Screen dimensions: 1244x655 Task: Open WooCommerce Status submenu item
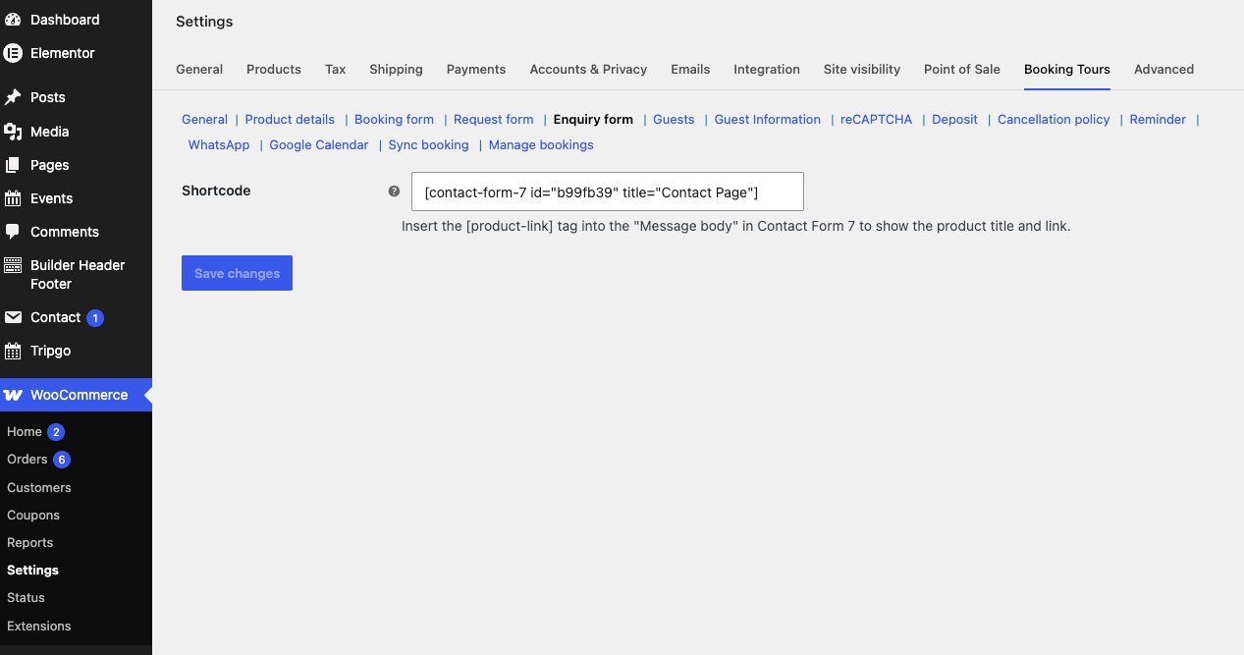pyautogui.click(x=26, y=597)
